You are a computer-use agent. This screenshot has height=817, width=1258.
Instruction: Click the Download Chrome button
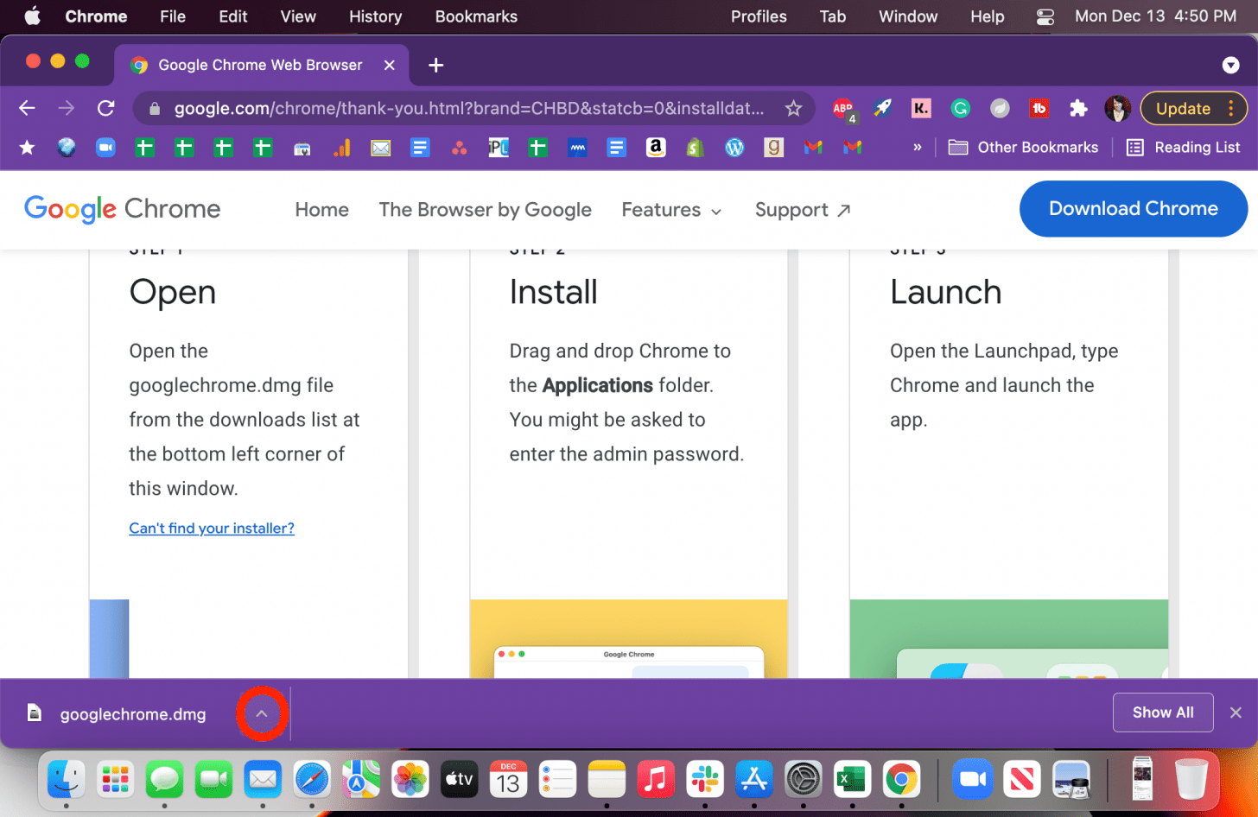click(x=1133, y=208)
